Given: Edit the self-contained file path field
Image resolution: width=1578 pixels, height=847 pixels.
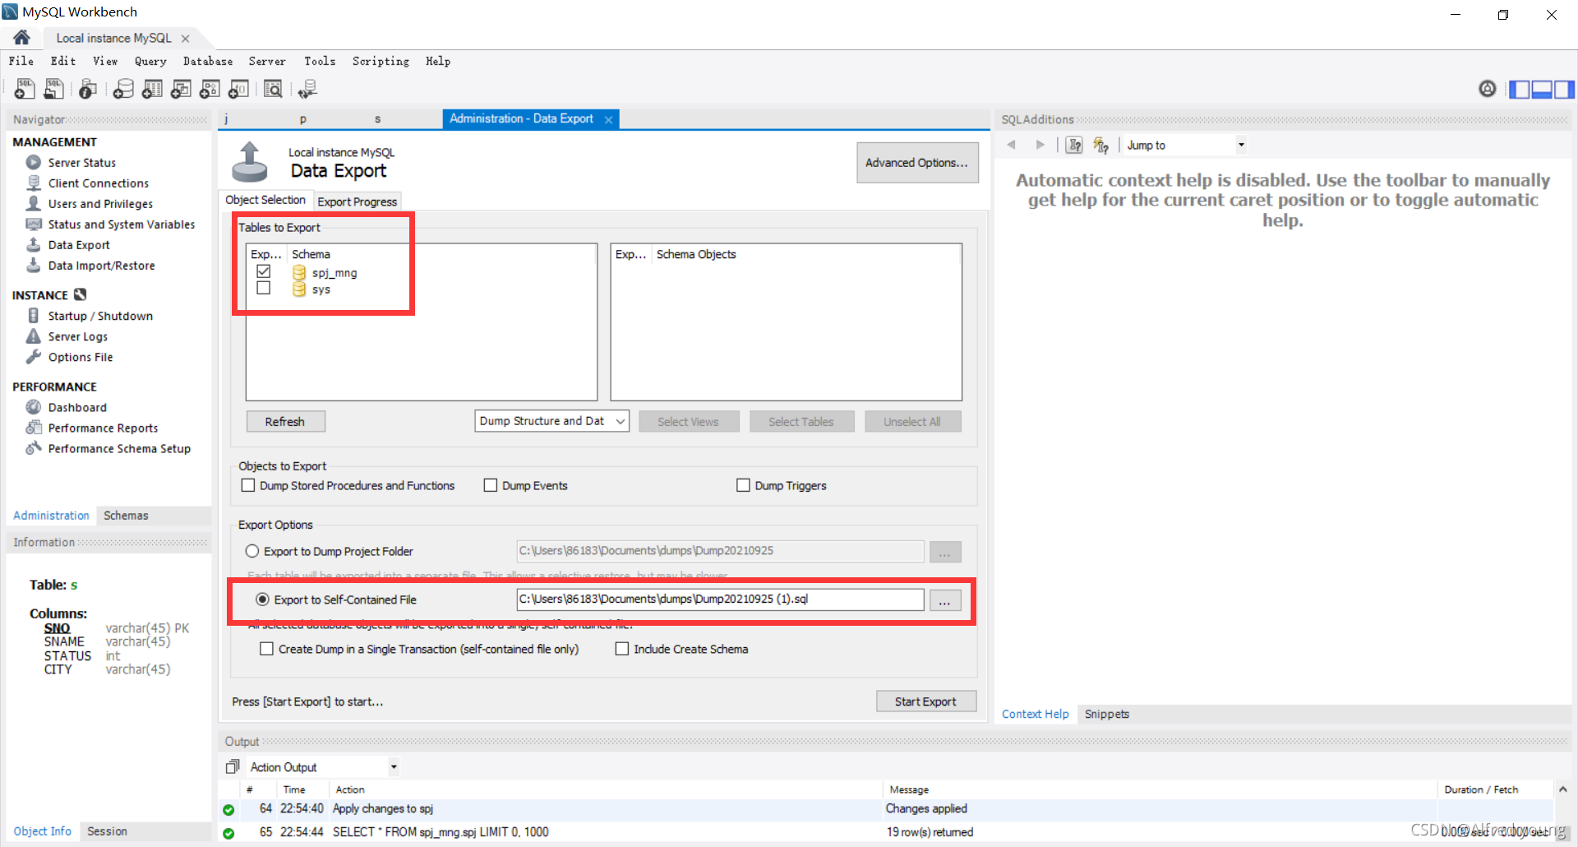Looking at the screenshot, I should [x=720, y=599].
